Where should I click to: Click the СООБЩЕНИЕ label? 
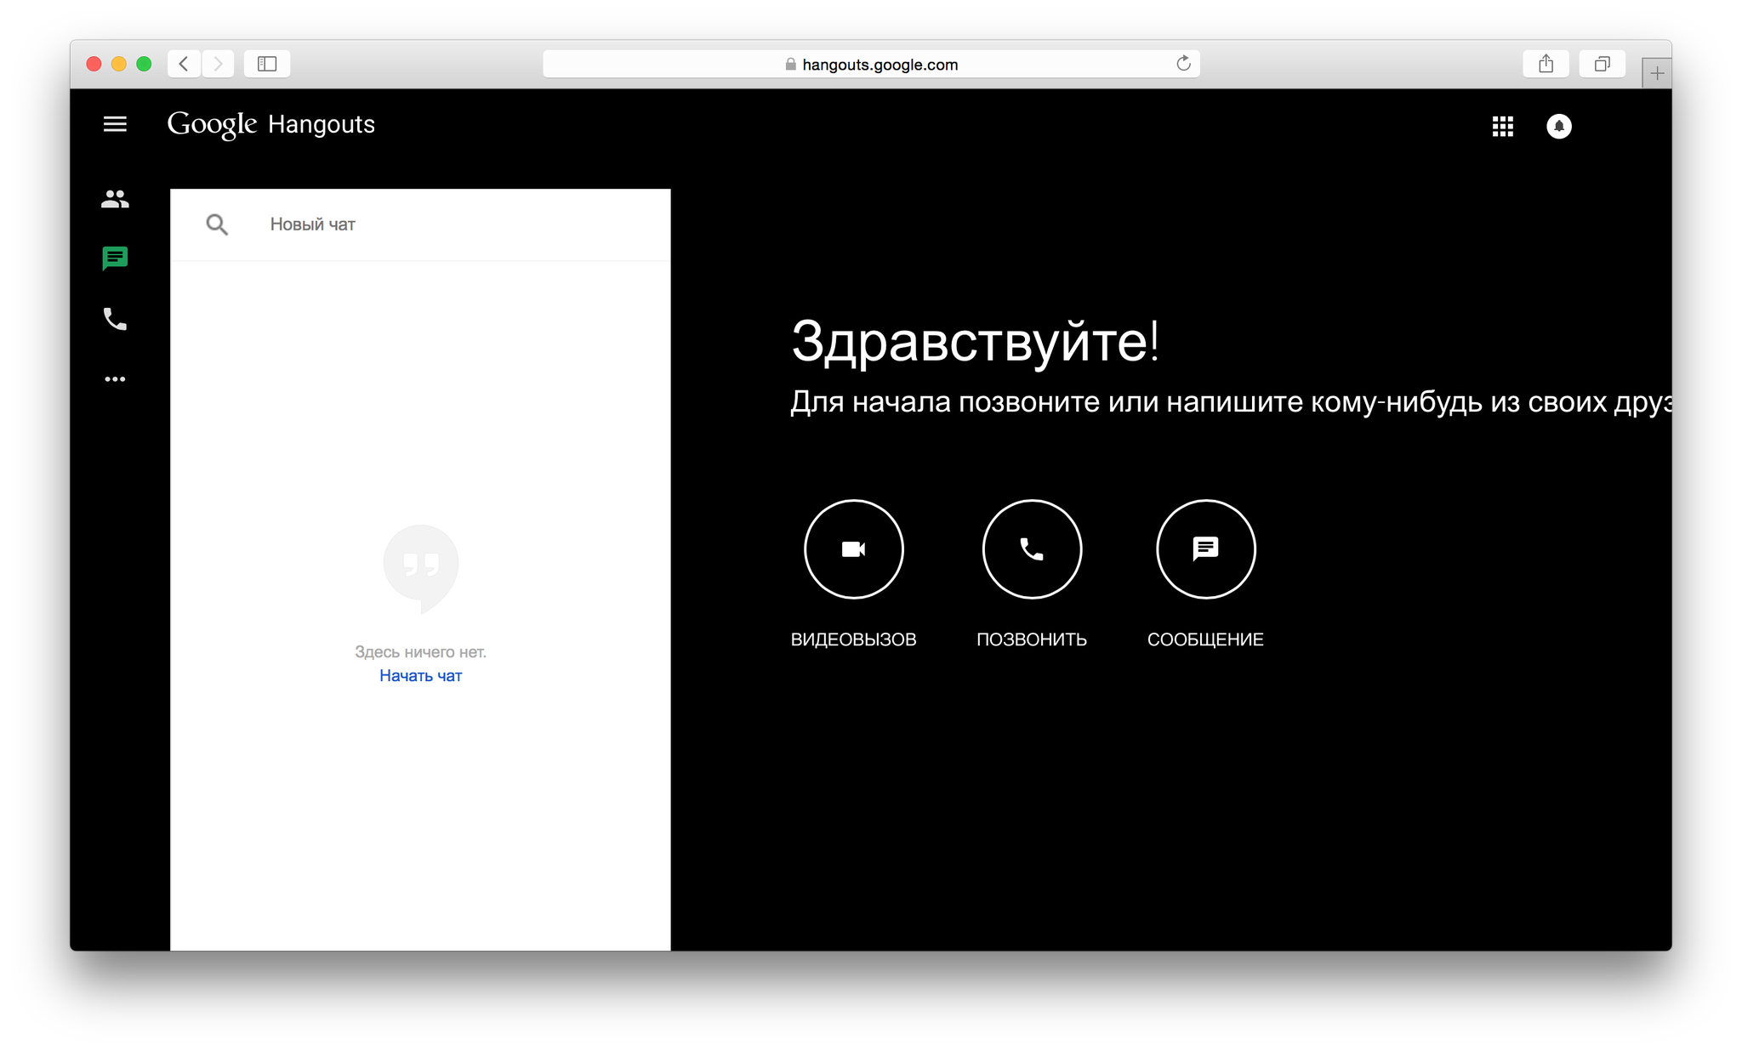(1205, 639)
